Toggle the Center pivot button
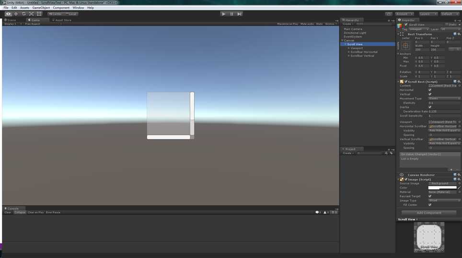The height and width of the screenshot is (258, 462). pyautogui.click(x=56, y=14)
